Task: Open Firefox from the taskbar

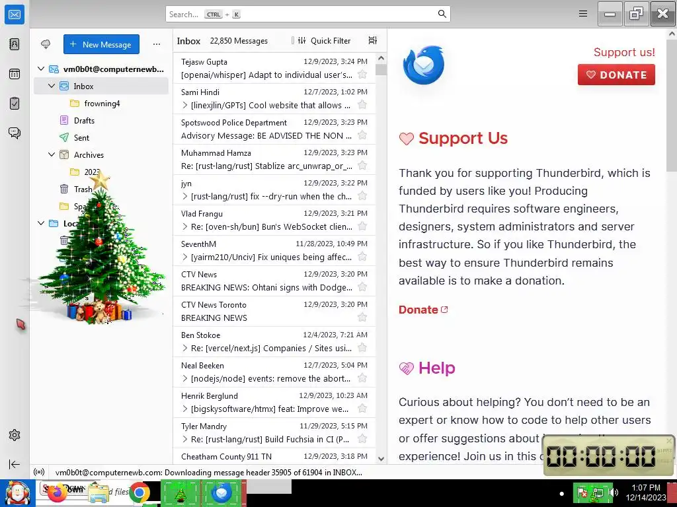Action: pos(57,493)
